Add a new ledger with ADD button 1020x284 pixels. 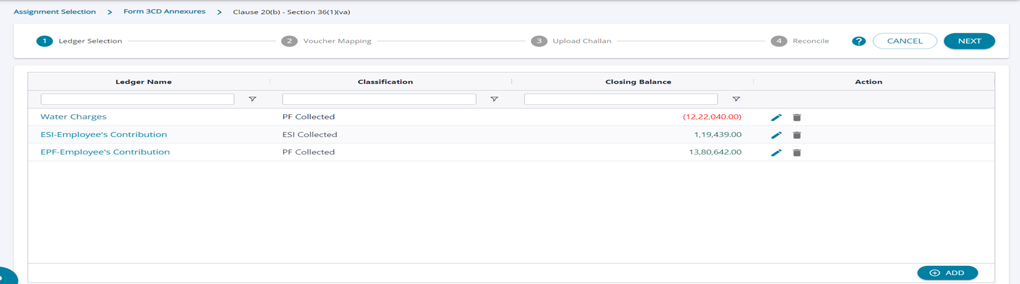947,273
